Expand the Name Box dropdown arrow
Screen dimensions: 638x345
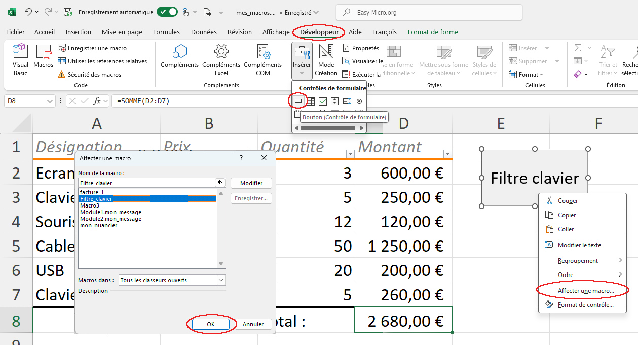point(50,101)
